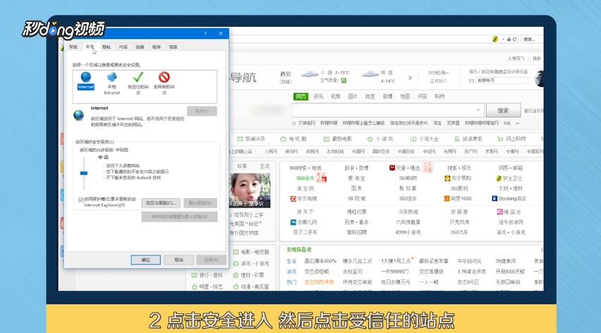
Task: Switch to the 常规 tab
Action: click(x=73, y=47)
